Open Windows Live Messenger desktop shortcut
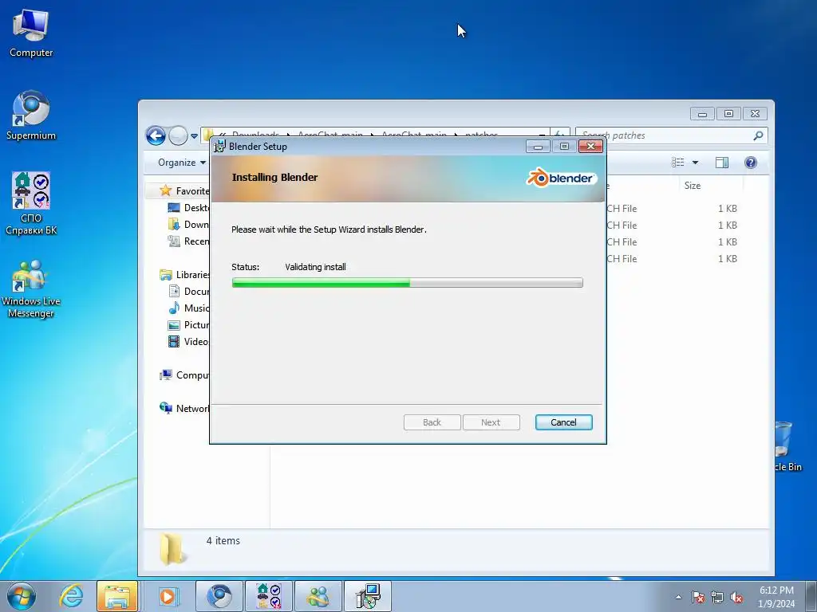The height and width of the screenshot is (612, 817). [x=31, y=288]
